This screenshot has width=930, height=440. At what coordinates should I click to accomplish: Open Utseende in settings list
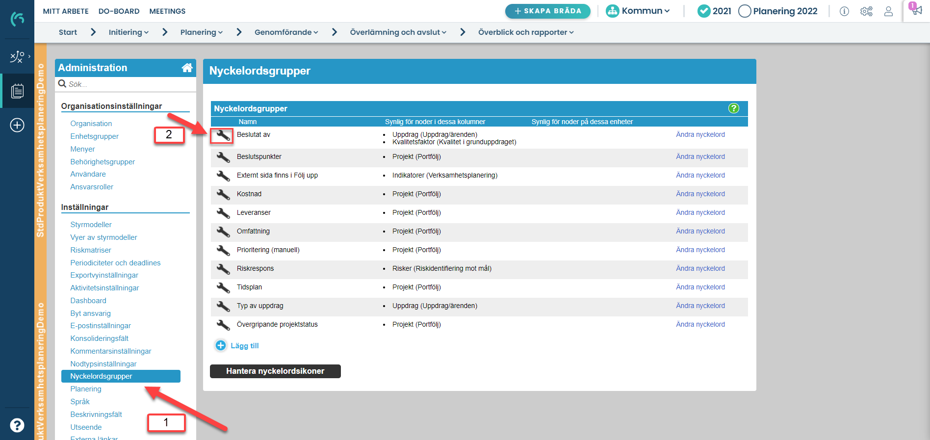[86, 427]
